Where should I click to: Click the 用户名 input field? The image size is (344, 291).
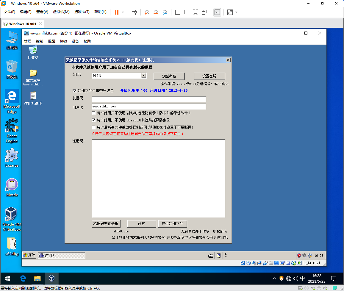[149, 107]
